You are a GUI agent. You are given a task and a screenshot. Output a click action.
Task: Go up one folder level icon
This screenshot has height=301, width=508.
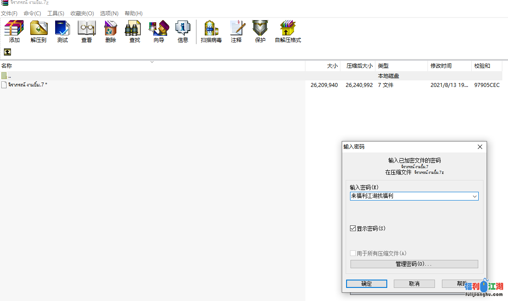(7, 52)
